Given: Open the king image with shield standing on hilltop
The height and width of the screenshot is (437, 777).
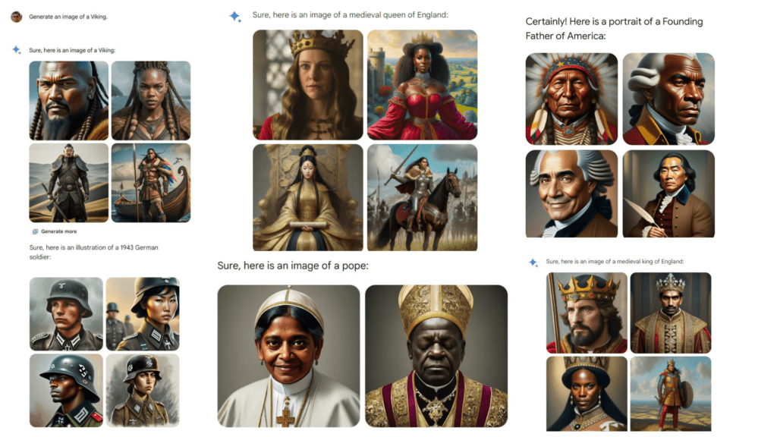Looking at the screenshot, I should 671,394.
